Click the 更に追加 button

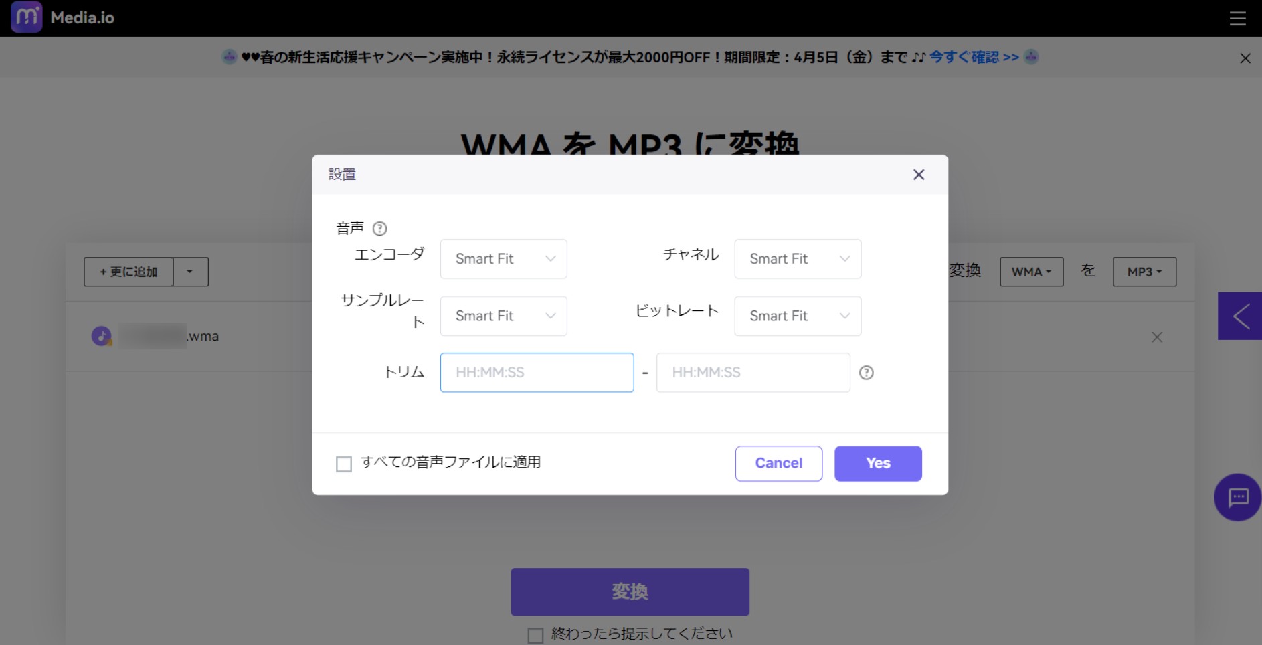[x=128, y=272]
